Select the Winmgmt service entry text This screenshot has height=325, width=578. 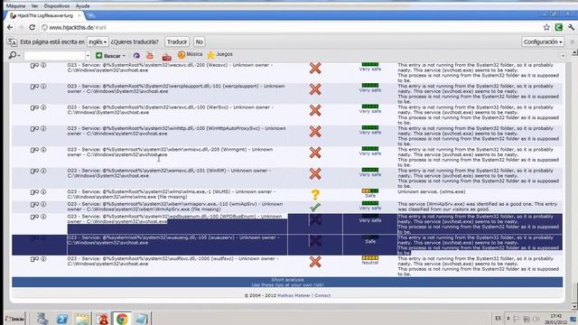pos(170,153)
